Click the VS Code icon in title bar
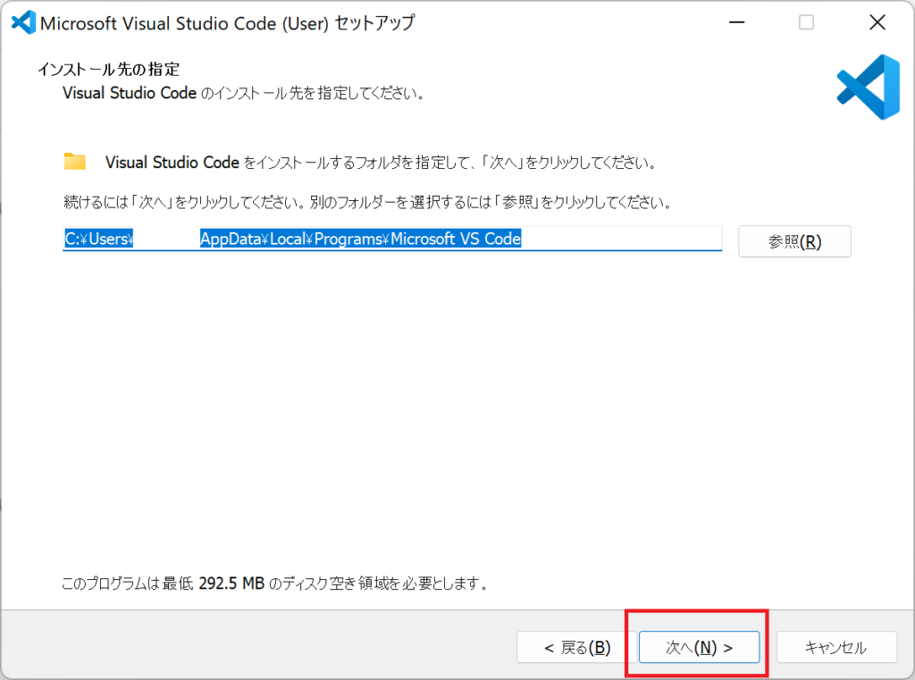The height and width of the screenshot is (680, 915). (23, 22)
